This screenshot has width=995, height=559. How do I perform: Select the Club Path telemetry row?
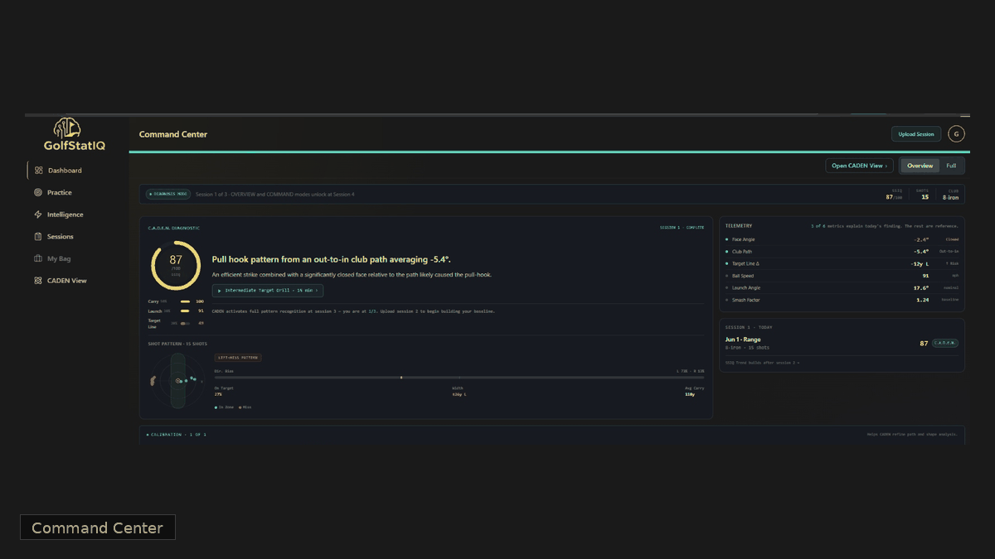click(842, 251)
